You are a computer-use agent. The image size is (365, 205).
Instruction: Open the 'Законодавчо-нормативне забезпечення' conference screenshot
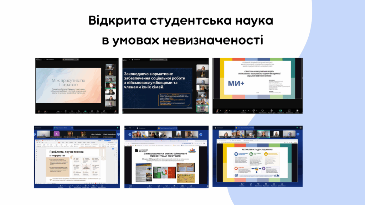pos(165,86)
